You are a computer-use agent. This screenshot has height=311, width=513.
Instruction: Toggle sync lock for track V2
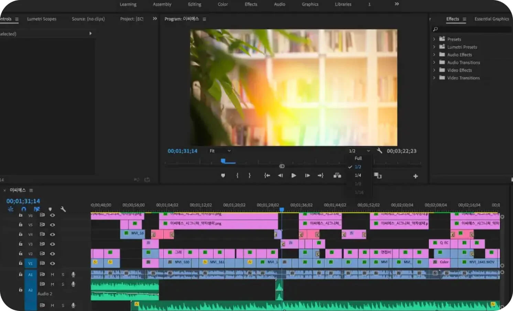click(x=42, y=253)
